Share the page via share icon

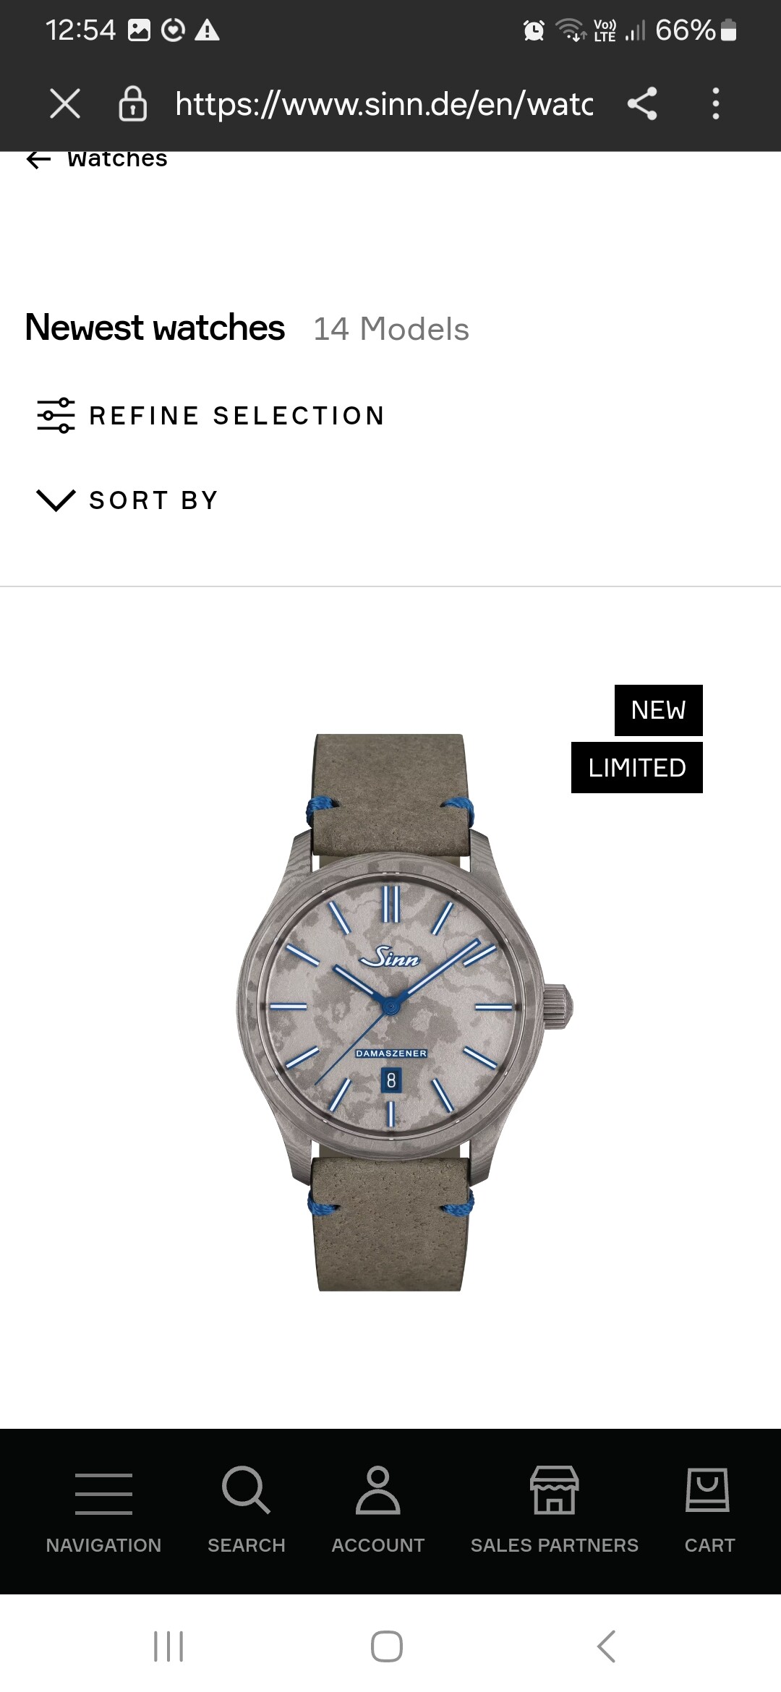[642, 103]
